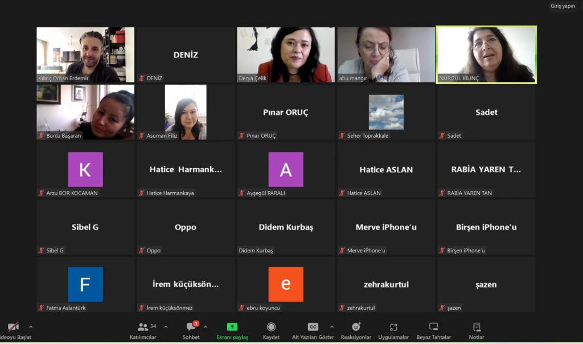Screen dimensions: 583x344
Task: Click Didem Kurbaş participant tile
Action: click(x=286, y=227)
